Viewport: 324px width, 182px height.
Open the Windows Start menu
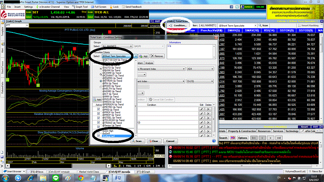click(x=5, y=178)
